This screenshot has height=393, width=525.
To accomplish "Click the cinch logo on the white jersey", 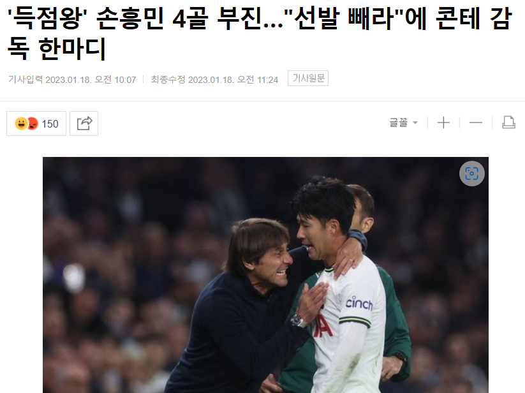I will click(359, 303).
